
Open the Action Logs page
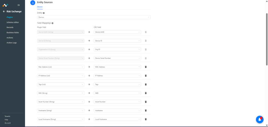click(12, 43)
